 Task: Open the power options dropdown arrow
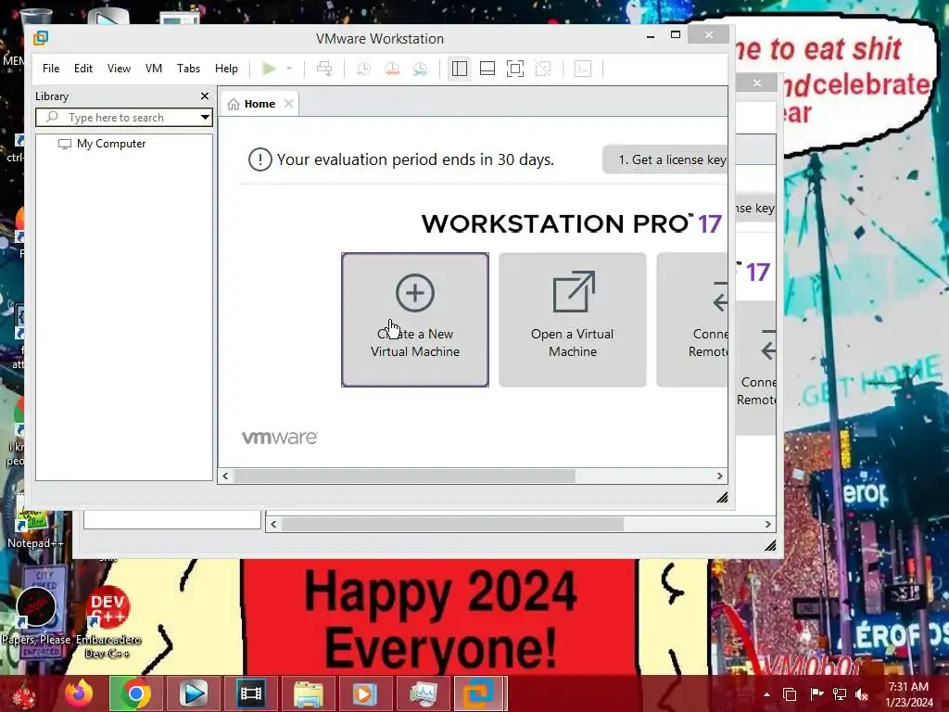coord(289,69)
